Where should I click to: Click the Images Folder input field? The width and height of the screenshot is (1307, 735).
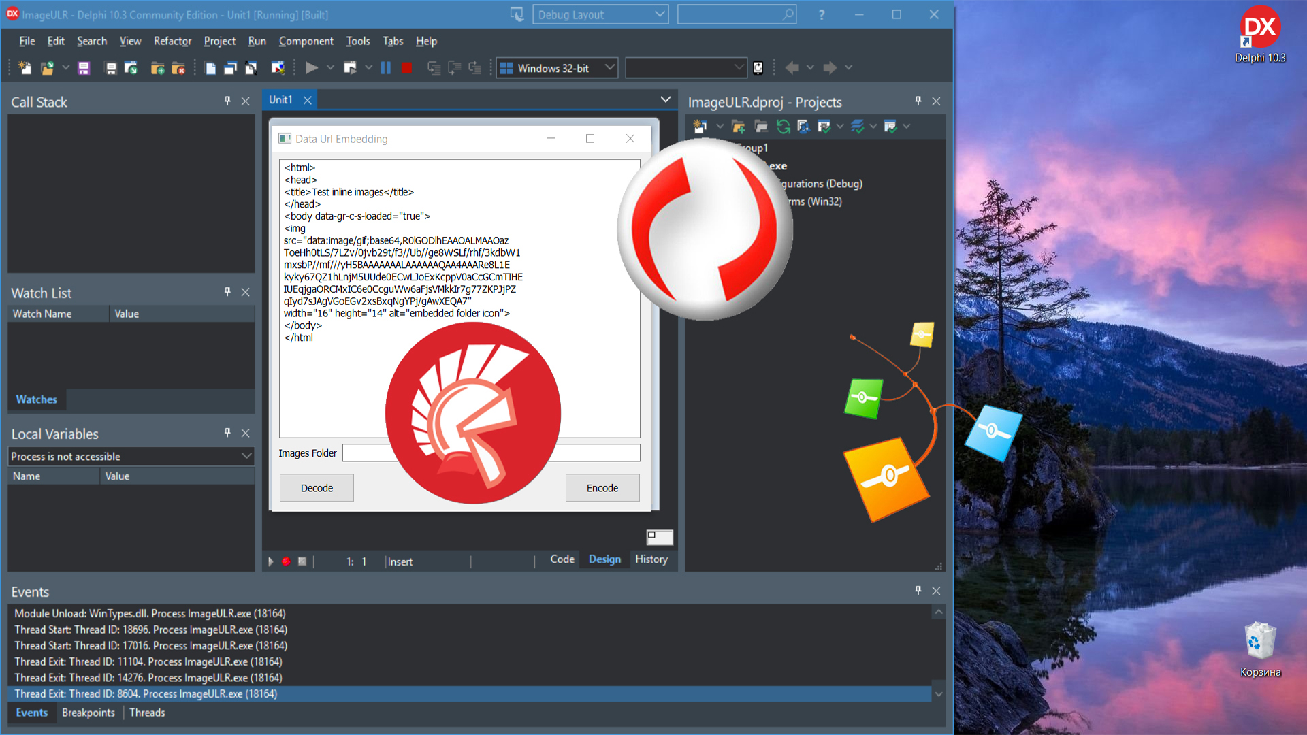tap(491, 453)
